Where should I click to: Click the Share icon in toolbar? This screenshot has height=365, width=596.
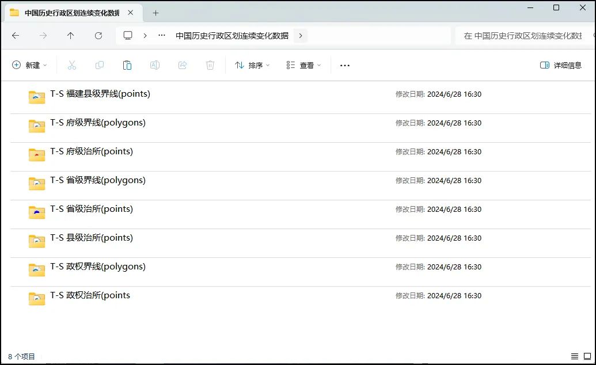pos(183,65)
